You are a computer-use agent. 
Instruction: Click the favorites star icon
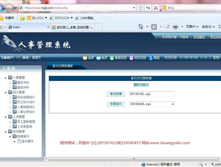coord(2,18)
